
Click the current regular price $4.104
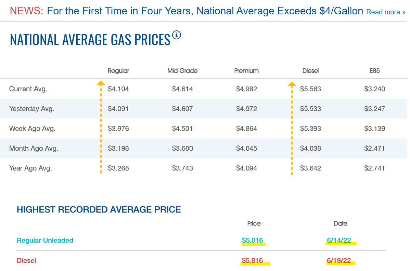tap(118, 89)
